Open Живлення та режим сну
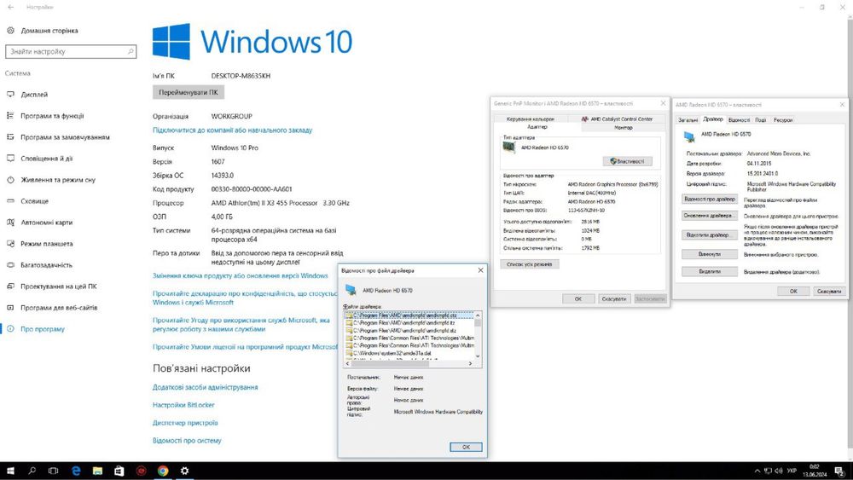The image size is (853, 480). (58, 179)
